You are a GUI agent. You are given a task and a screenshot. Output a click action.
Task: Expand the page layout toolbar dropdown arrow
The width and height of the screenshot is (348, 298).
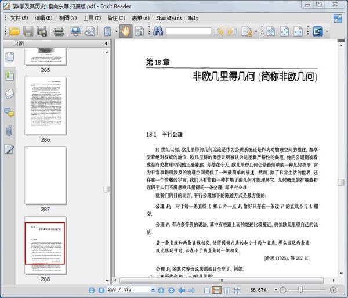point(117,31)
